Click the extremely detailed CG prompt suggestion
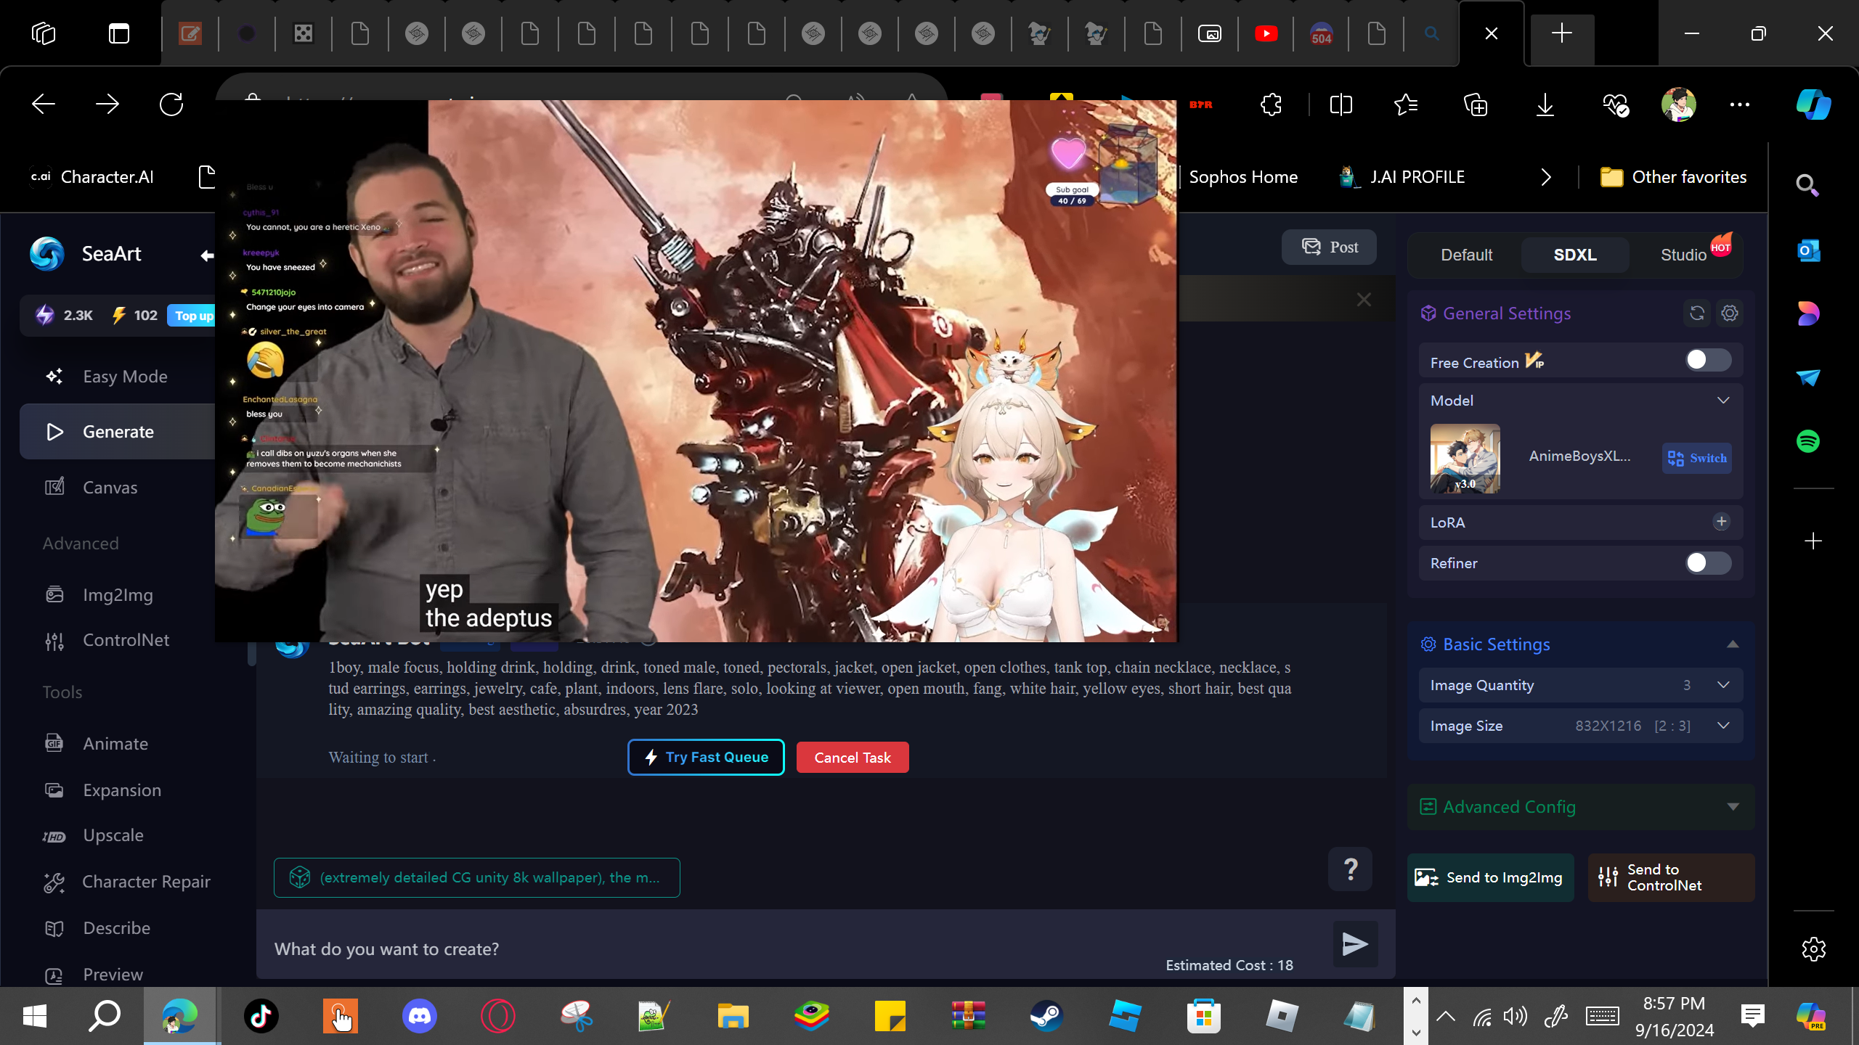This screenshot has width=1859, height=1045. point(477,877)
